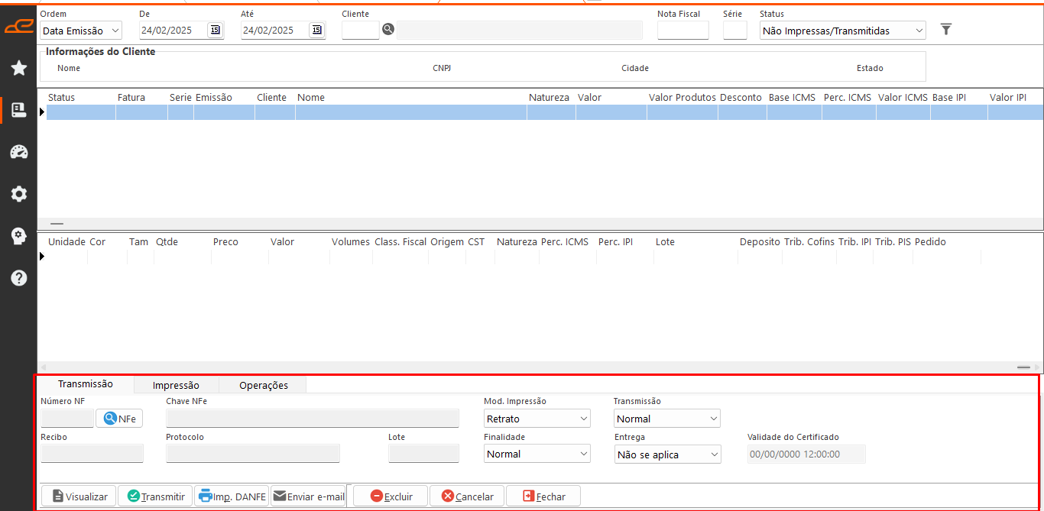Click the Imp. DANFE button
The image size is (1044, 511).
[232, 496]
